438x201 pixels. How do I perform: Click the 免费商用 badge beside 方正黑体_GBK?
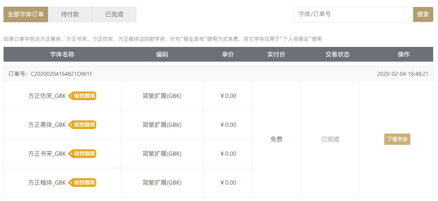82,125
